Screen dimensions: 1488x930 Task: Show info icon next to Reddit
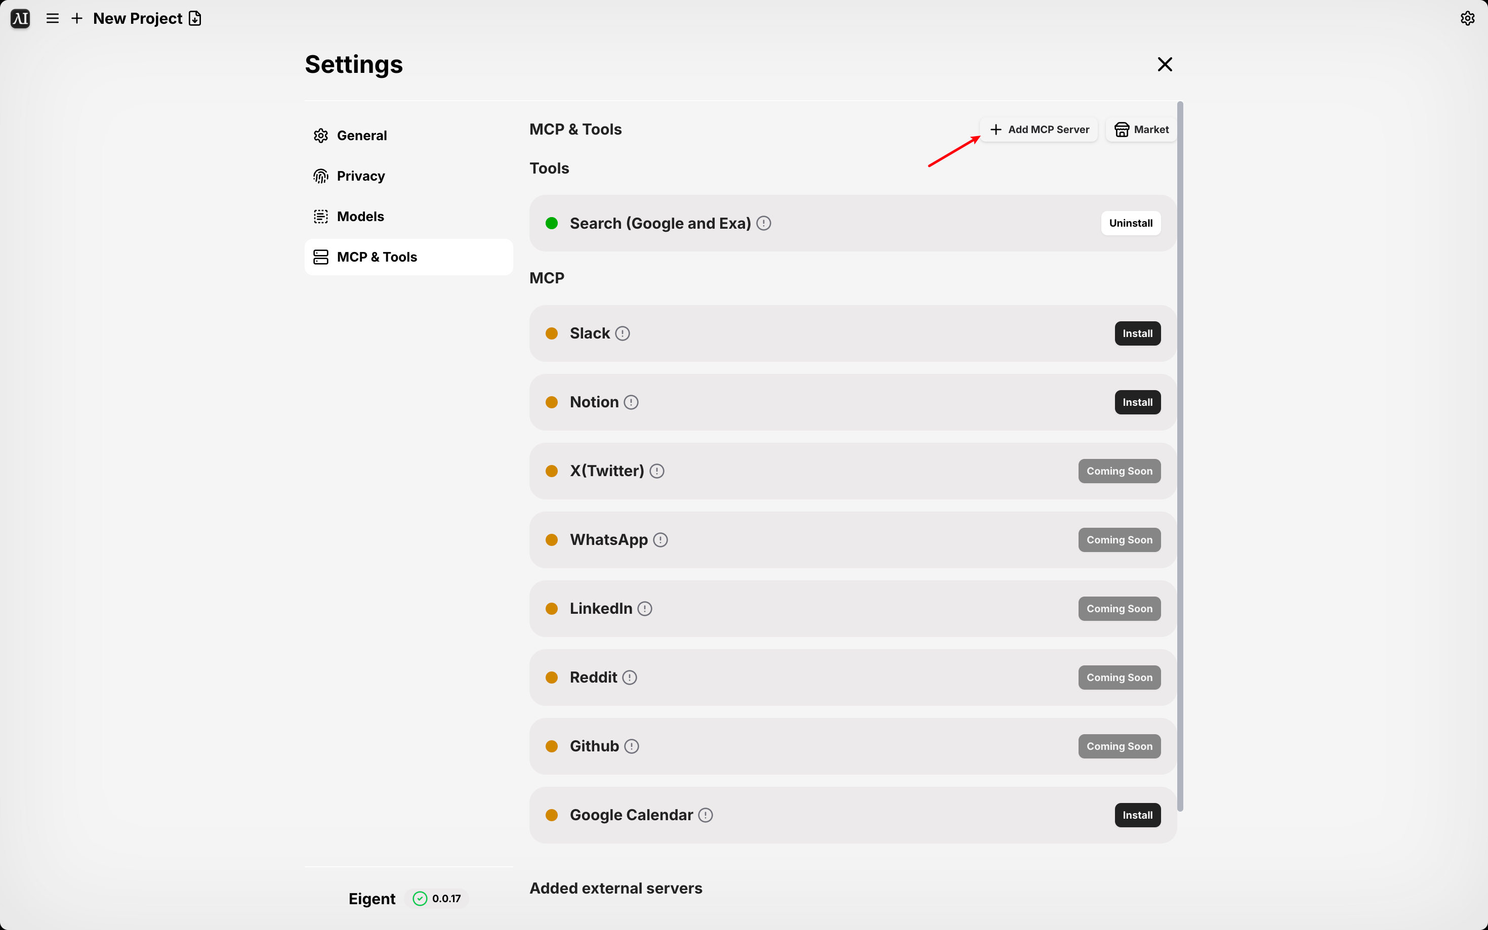[x=629, y=678]
